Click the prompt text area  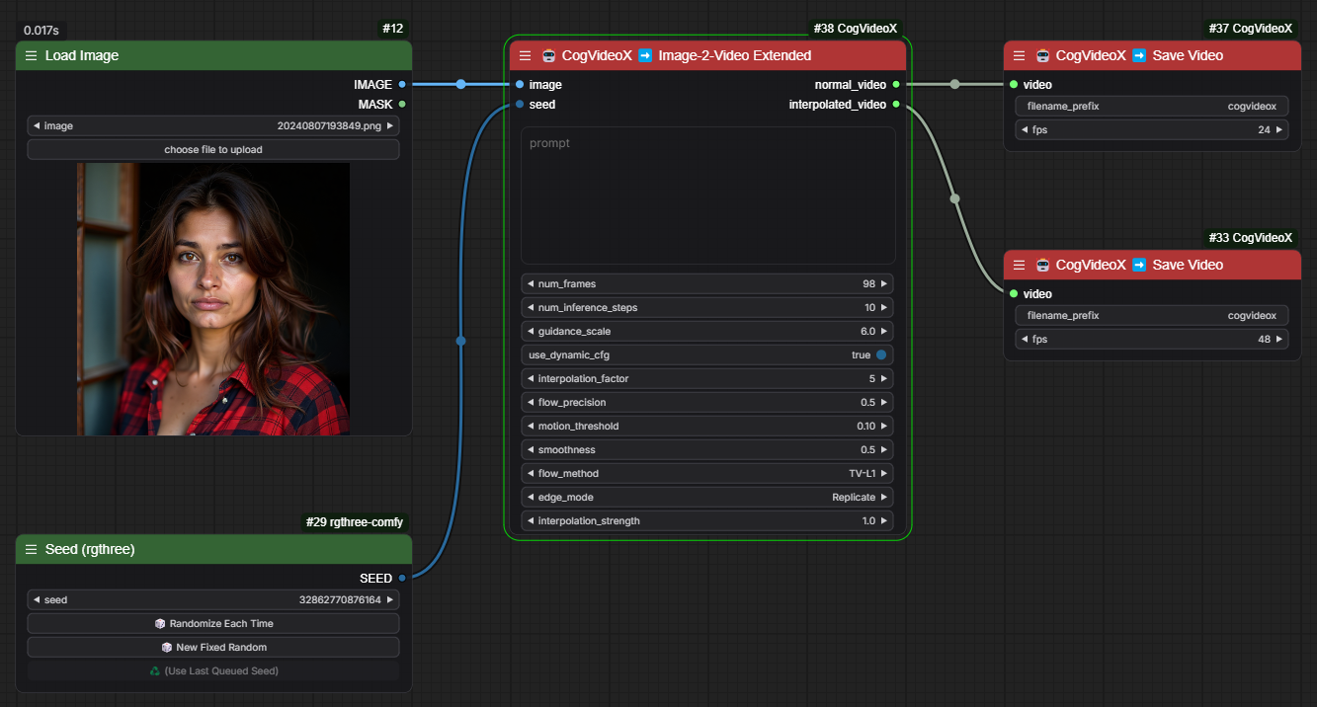(707, 196)
